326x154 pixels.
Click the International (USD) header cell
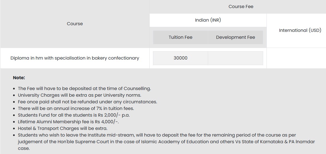point(300,30)
